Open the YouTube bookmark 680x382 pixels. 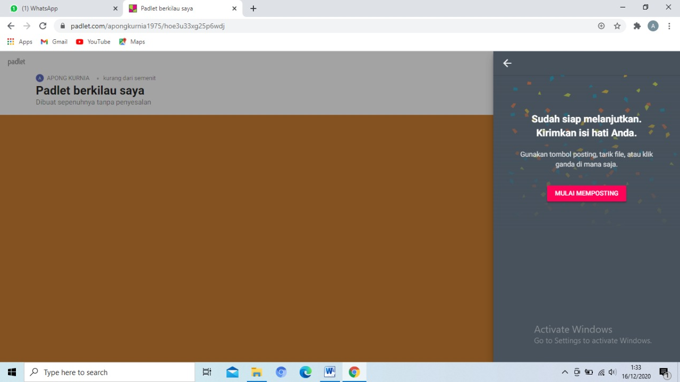click(93, 41)
